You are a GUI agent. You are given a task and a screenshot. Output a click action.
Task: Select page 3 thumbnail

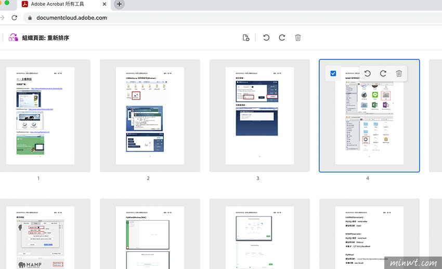259,116
